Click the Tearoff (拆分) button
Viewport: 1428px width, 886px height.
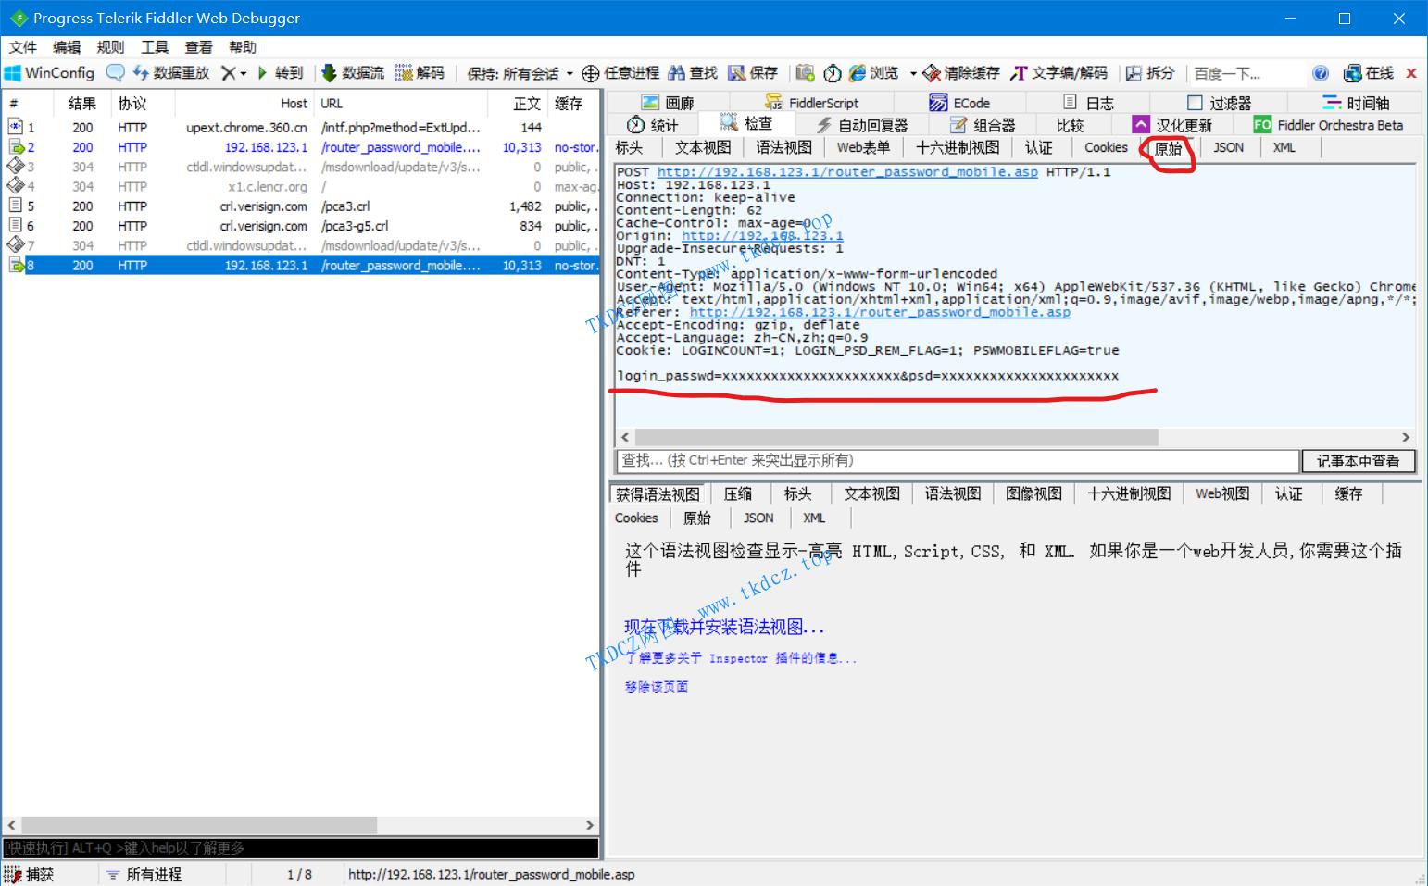[x=1150, y=73]
